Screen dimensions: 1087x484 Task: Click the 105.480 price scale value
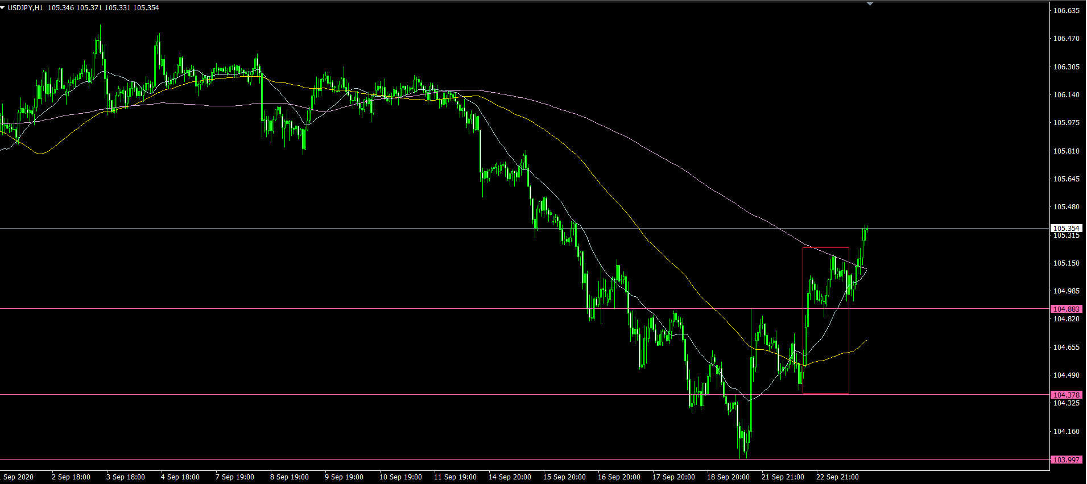click(1066, 207)
